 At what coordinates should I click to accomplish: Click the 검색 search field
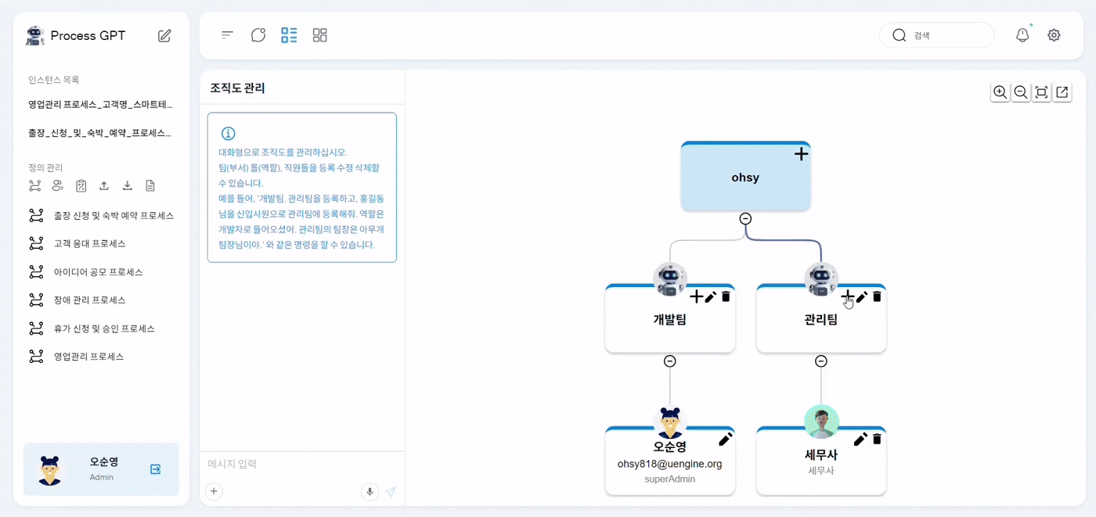(947, 35)
